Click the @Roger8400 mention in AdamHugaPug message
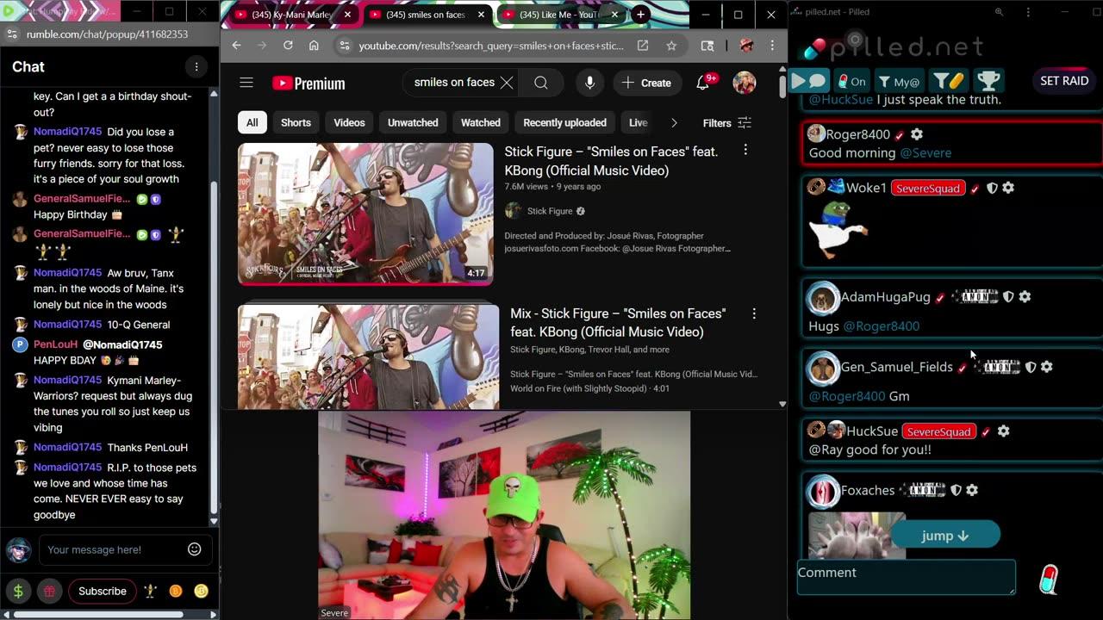1103x620 pixels. pyautogui.click(x=881, y=325)
